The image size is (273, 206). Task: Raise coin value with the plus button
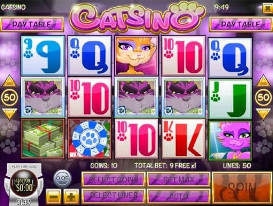pos(71,197)
